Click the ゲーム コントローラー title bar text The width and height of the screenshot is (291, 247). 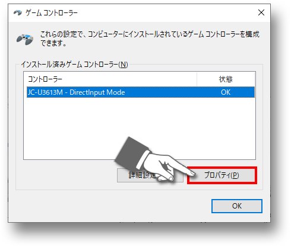[52, 13]
